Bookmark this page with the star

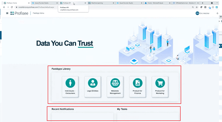(x=197, y=7)
